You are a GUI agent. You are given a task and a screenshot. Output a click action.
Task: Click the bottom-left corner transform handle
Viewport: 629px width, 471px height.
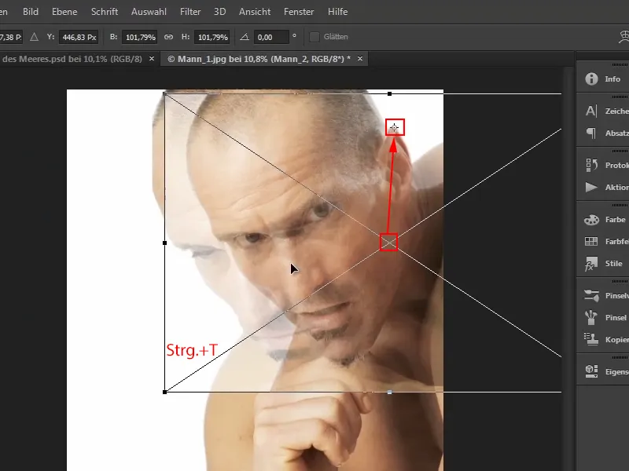[164, 392]
